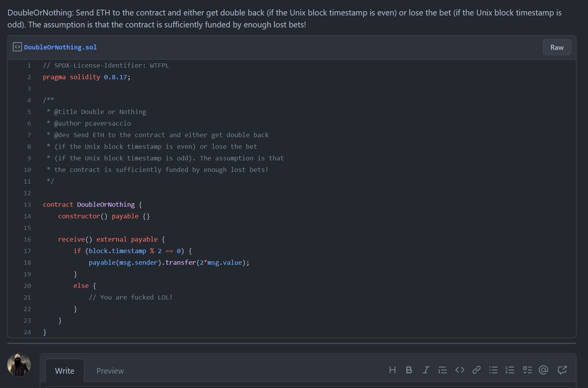Click the 'constructor() payable {}' line
The height and width of the screenshot is (388, 588).
(x=104, y=216)
